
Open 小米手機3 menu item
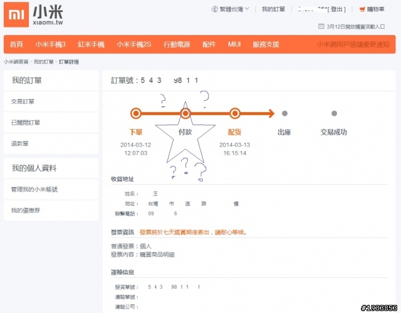pos(50,44)
